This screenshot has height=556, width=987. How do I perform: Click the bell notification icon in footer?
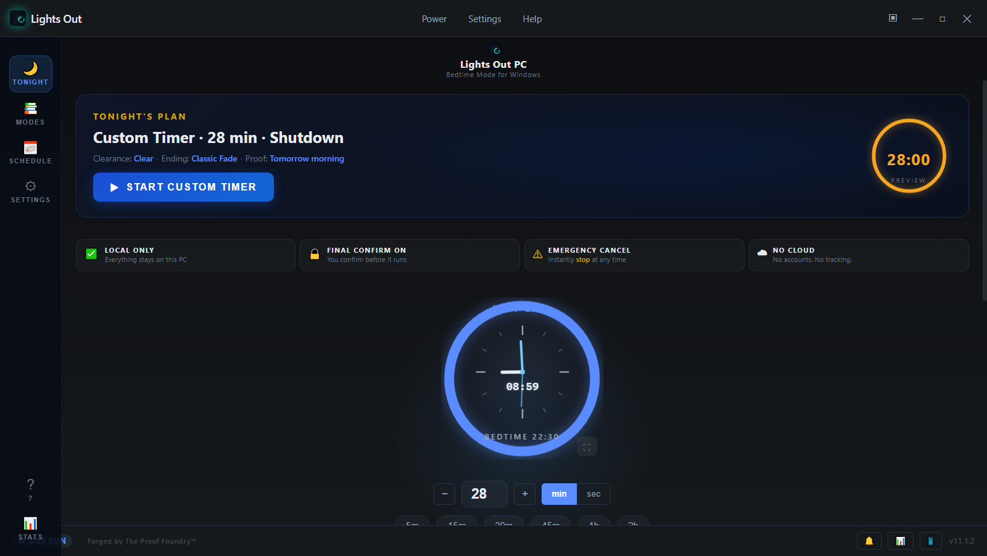point(869,541)
